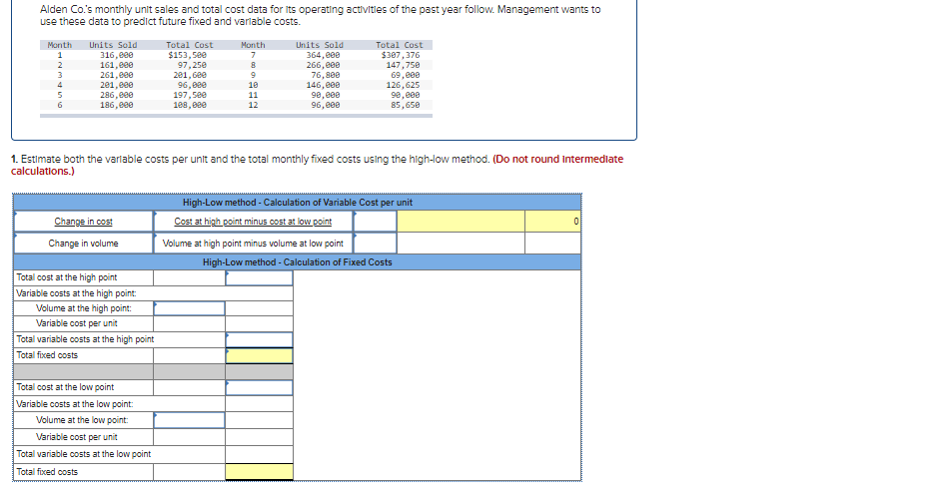The height and width of the screenshot is (503, 949).
Task: Click the 'Calculation of Fixed Costs' header
Action: pos(297,262)
